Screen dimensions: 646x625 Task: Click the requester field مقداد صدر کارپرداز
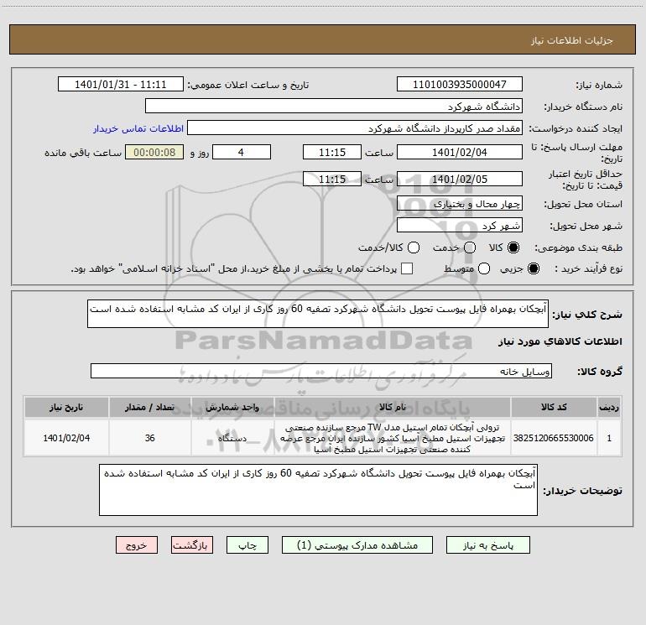[355, 128]
